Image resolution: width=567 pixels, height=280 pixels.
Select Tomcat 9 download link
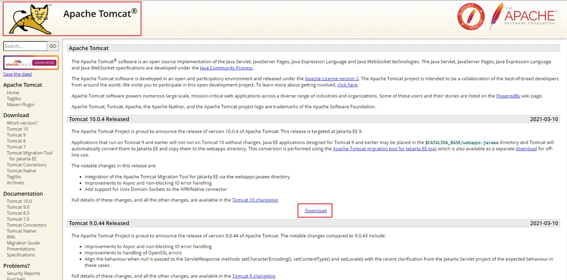16,135
